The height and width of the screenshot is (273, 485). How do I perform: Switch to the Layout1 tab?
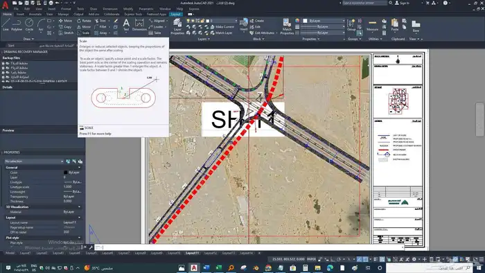pyautogui.click(x=25, y=253)
